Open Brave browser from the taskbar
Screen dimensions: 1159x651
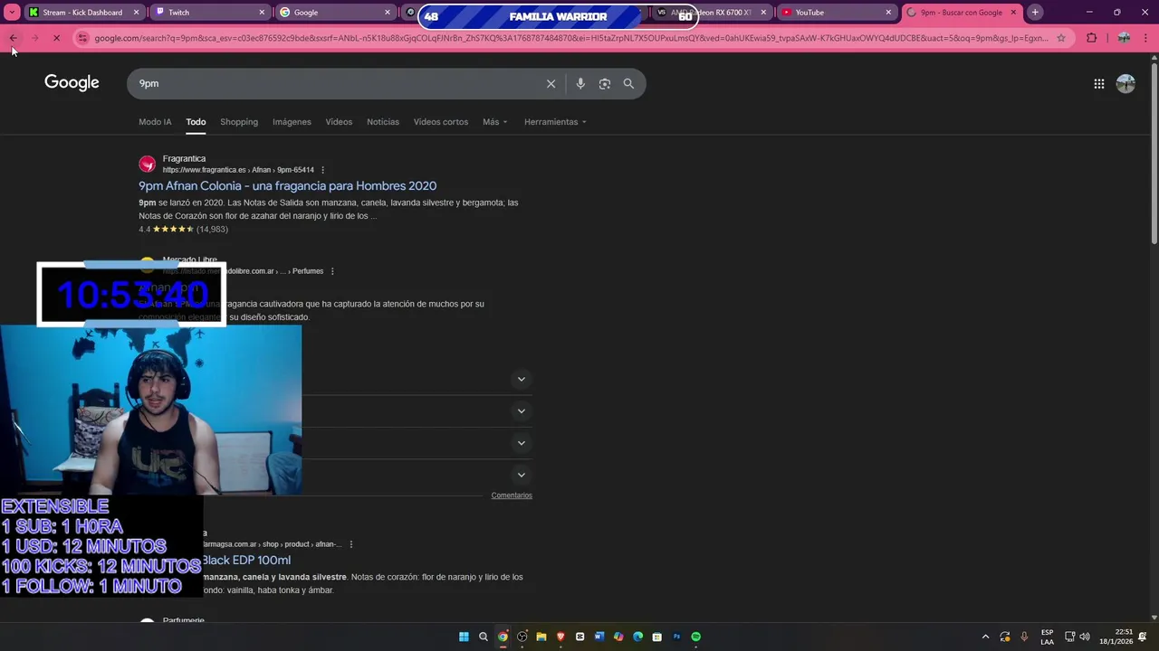tap(560, 637)
